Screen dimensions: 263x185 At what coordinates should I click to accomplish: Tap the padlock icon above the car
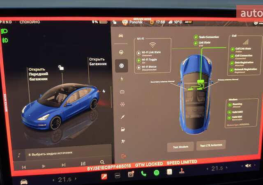[61, 67]
